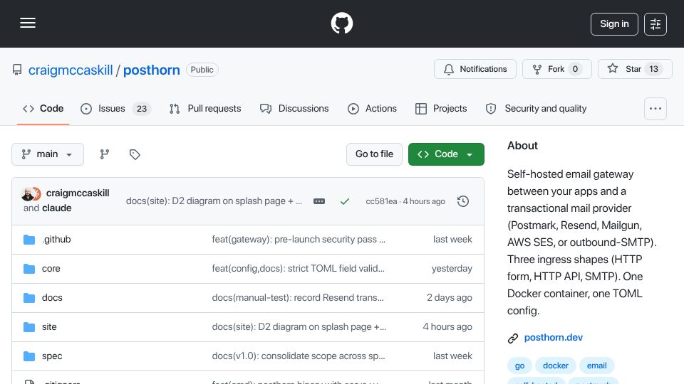Open the Security and quality tab
This screenshot has height=384, width=684.
[536, 108]
